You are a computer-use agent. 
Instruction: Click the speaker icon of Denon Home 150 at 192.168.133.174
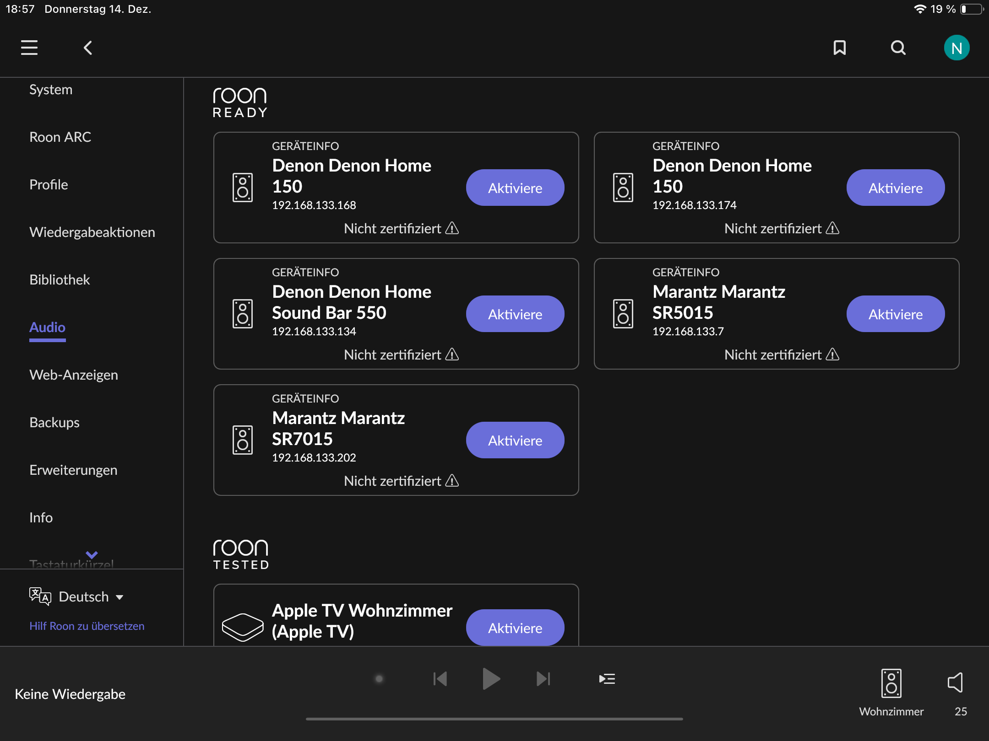(x=623, y=188)
